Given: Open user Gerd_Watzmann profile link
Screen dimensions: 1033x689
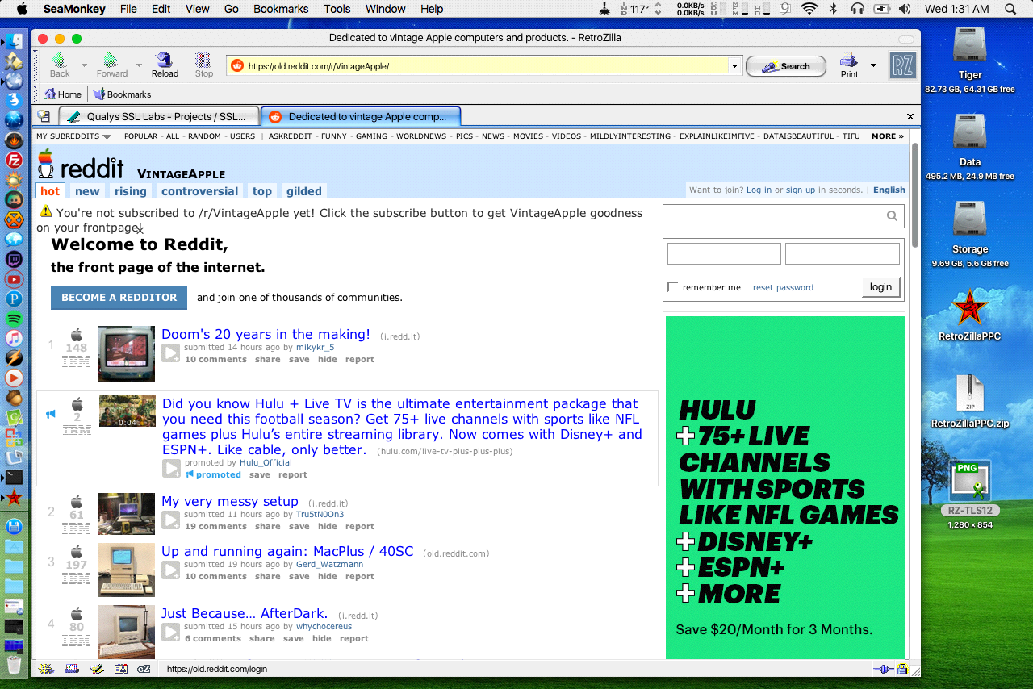Looking at the screenshot, I should [329, 564].
